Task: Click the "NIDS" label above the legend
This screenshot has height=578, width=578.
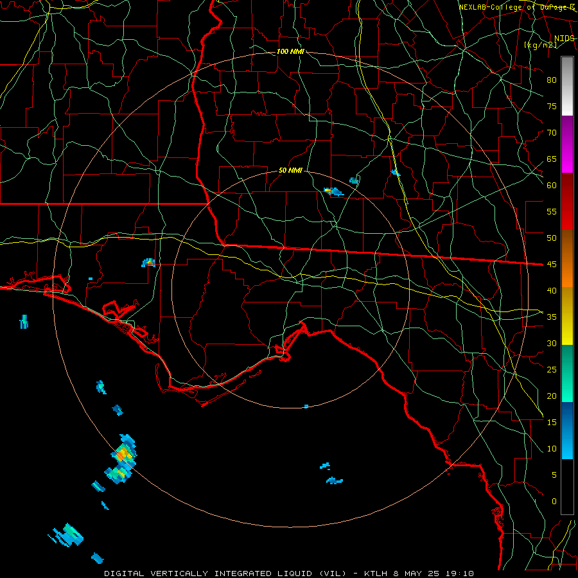Action: (x=564, y=39)
